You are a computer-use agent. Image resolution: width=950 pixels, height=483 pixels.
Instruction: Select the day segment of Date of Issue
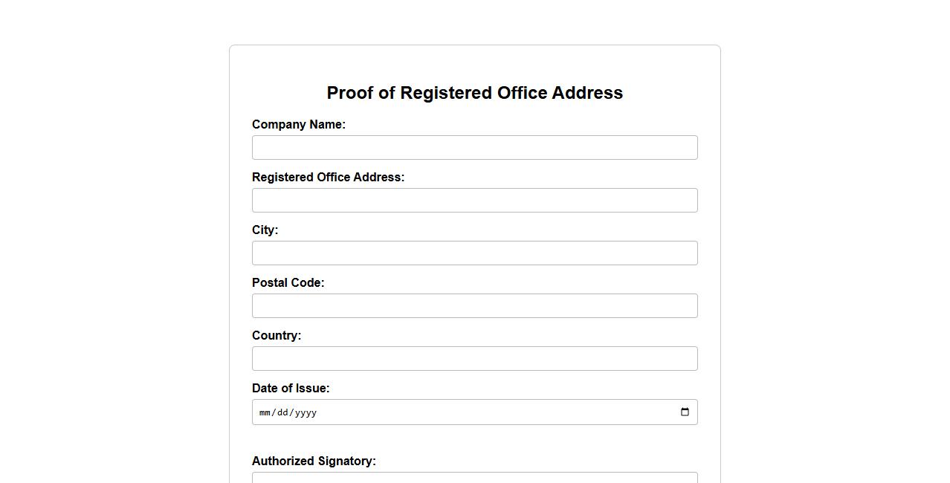[x=282, y=412]
